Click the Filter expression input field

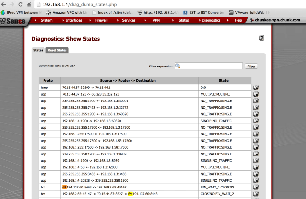tap(211, 66)
